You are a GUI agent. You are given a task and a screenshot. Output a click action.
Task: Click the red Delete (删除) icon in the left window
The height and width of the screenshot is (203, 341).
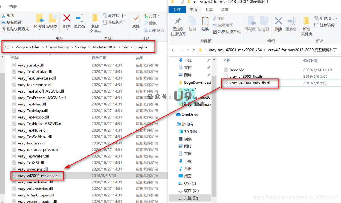click(x=67, y=18)
